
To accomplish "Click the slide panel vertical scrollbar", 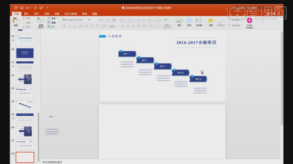I will 38,137.
